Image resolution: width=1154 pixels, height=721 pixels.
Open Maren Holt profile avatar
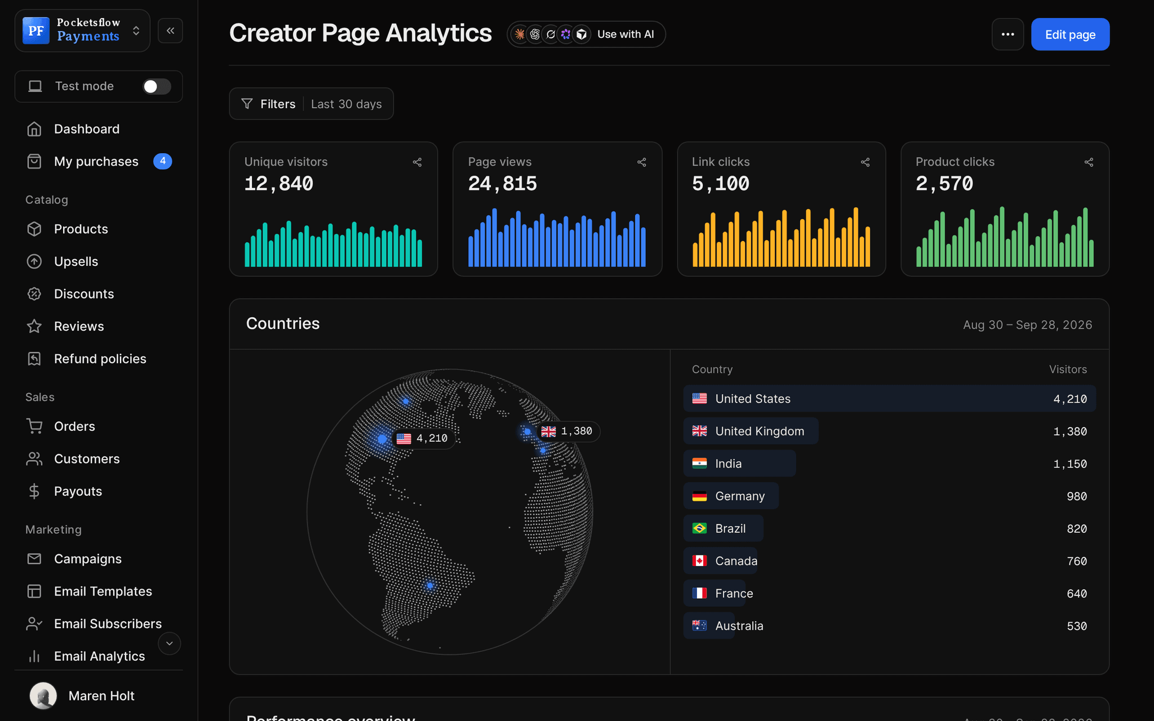pos(43,696)
